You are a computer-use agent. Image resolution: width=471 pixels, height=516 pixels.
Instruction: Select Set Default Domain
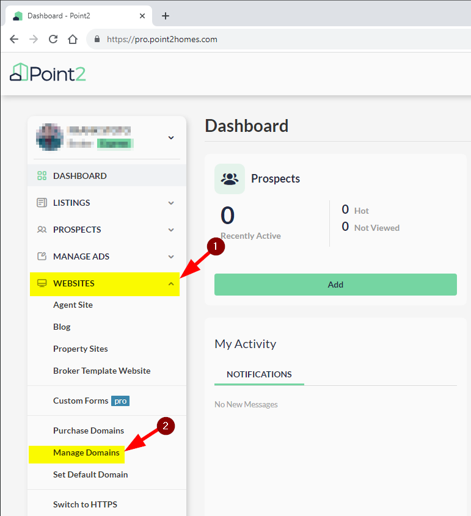(x=90, y=474)
